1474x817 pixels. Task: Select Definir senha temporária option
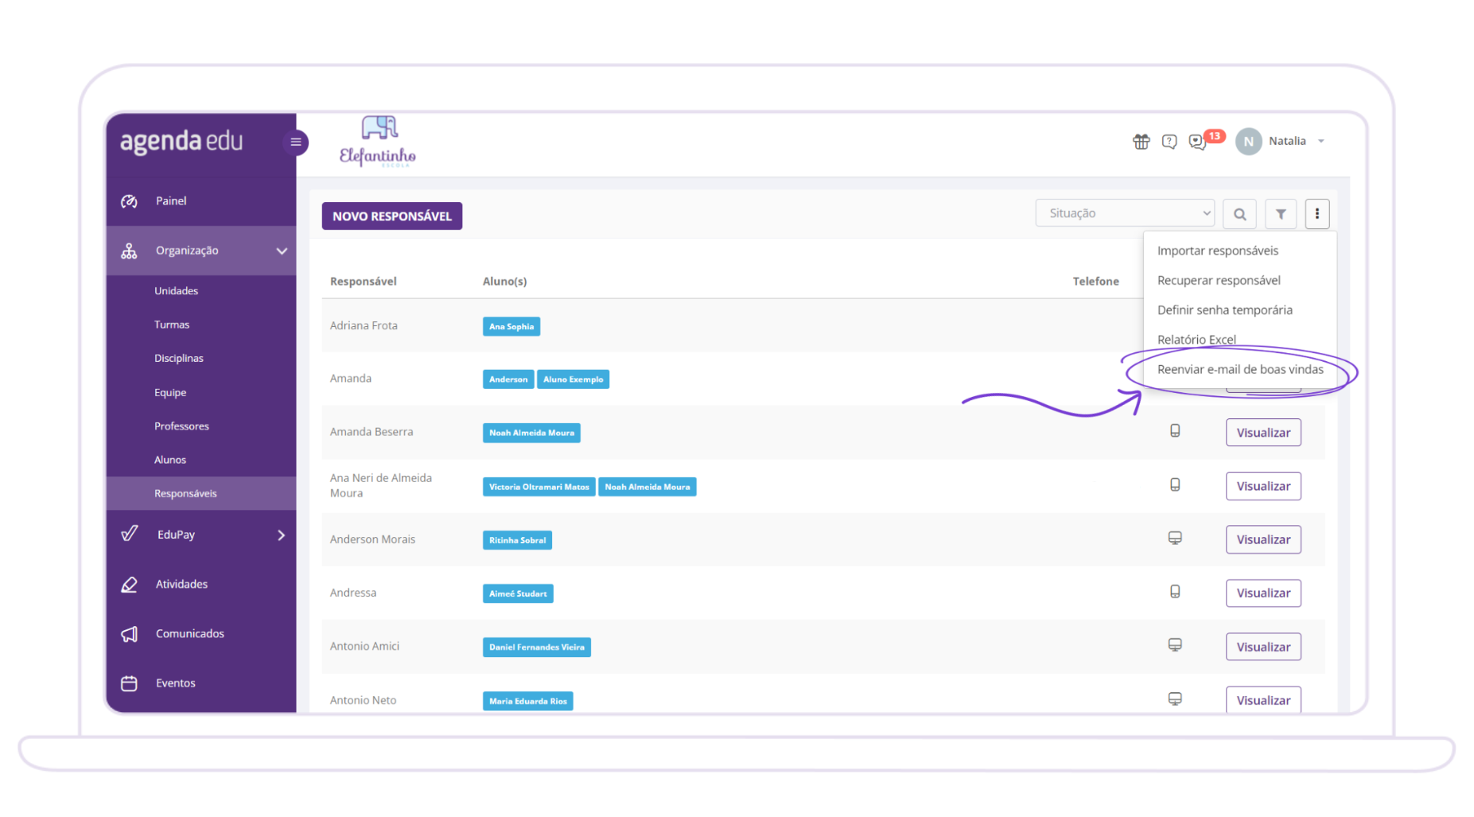pyautogui.click(x=1224, y=309)
